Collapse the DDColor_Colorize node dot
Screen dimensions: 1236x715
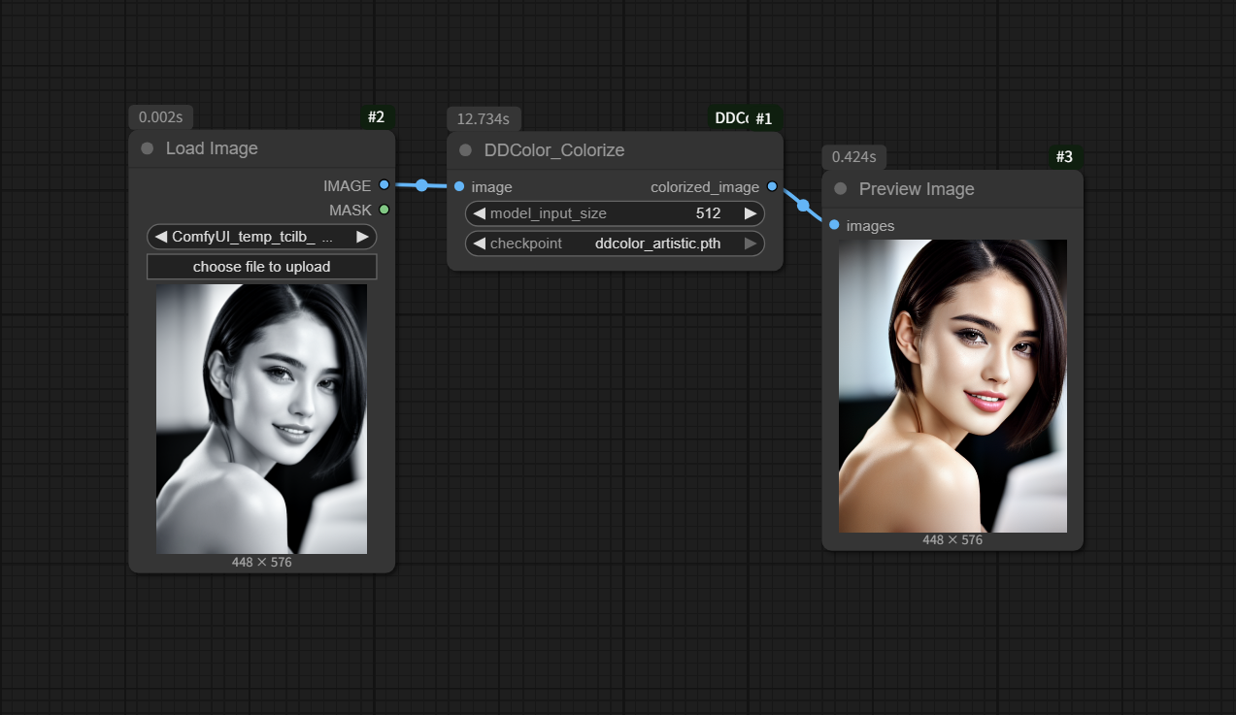pyautogui.click(x=465, y=150)
